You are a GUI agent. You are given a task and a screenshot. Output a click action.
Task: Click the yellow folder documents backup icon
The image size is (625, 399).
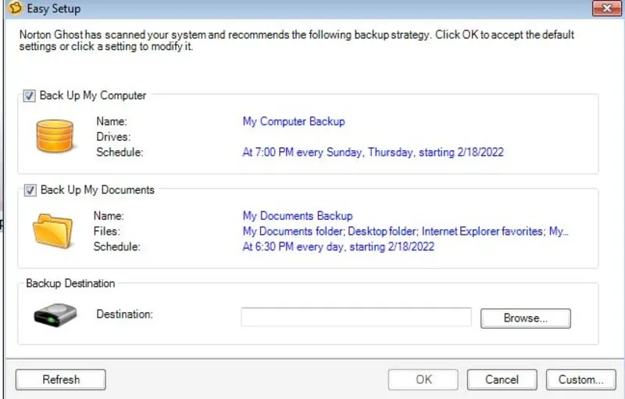click(52, 230)
